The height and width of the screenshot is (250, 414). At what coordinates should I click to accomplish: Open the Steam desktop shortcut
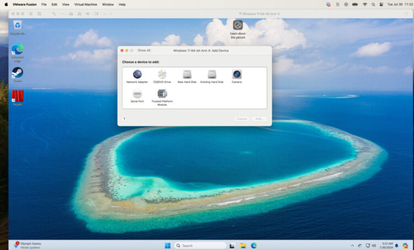[x=17, y=73]
